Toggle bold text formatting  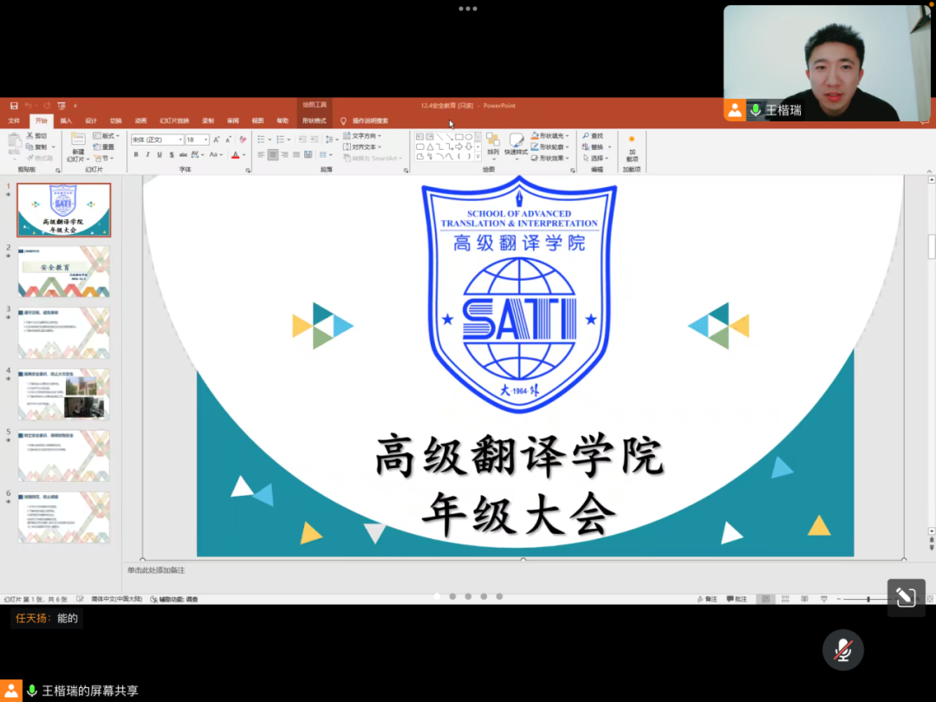click(136, 155)
